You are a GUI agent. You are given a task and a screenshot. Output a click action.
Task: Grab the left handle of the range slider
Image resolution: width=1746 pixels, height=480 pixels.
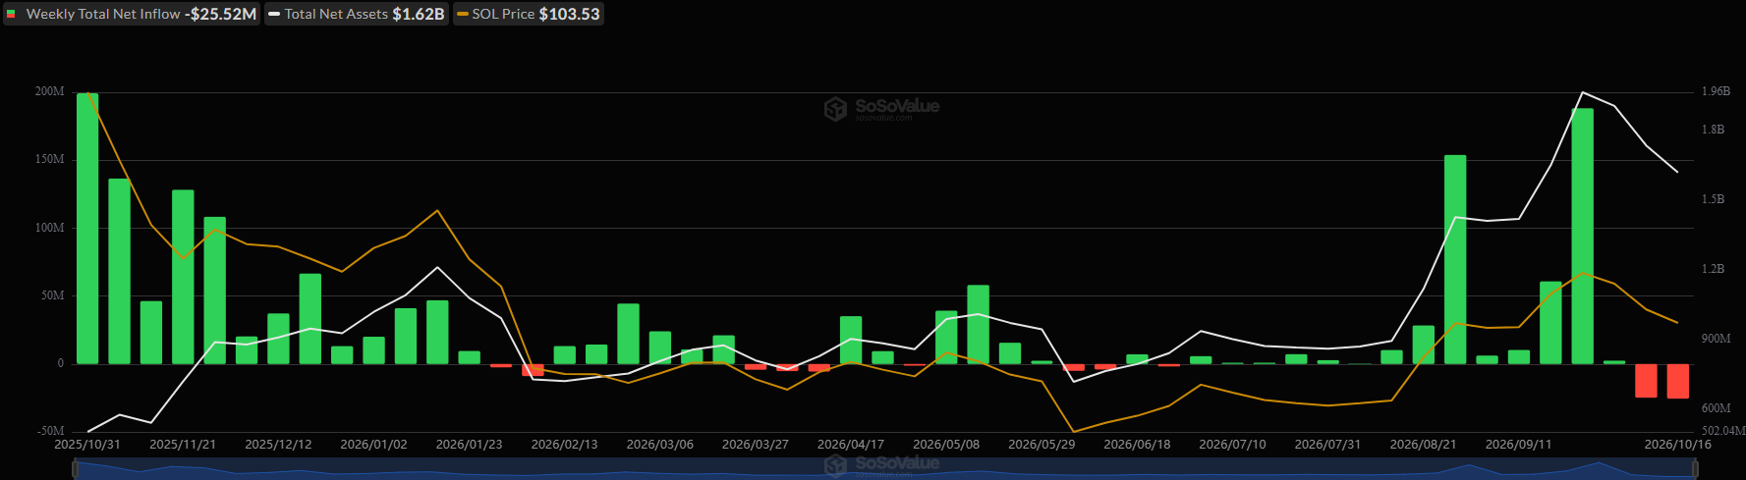[75, 469]
